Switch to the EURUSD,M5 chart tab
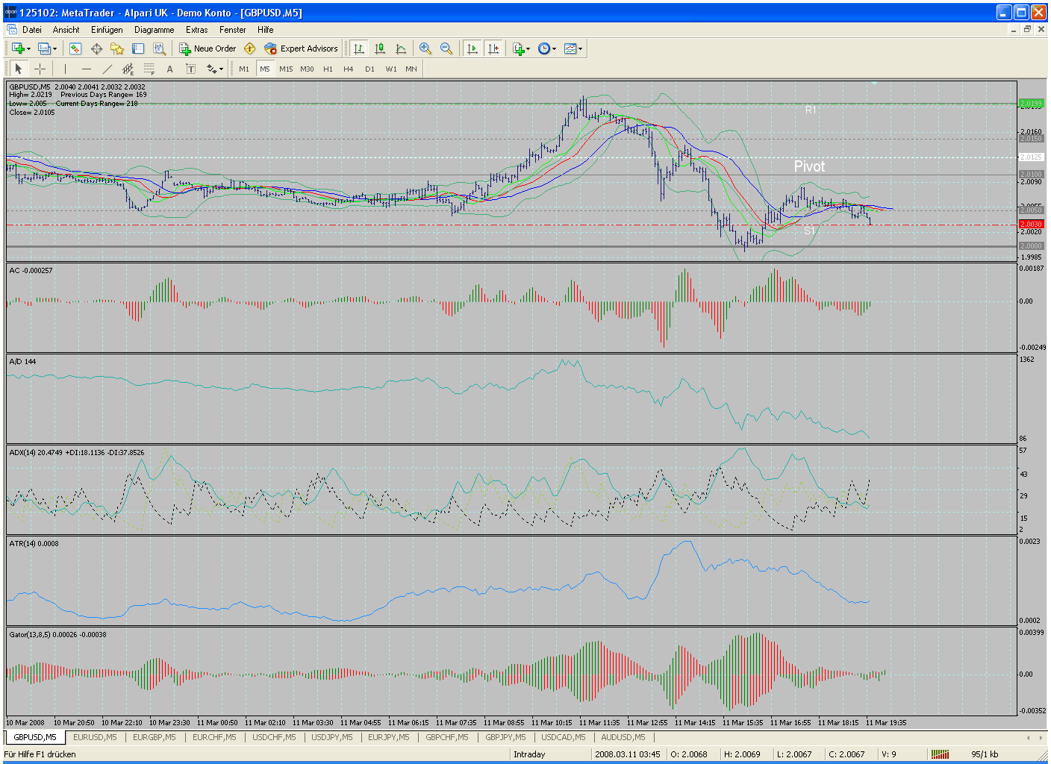Image resolution: width=1051 pixels, height=764 pixels. 95,737
